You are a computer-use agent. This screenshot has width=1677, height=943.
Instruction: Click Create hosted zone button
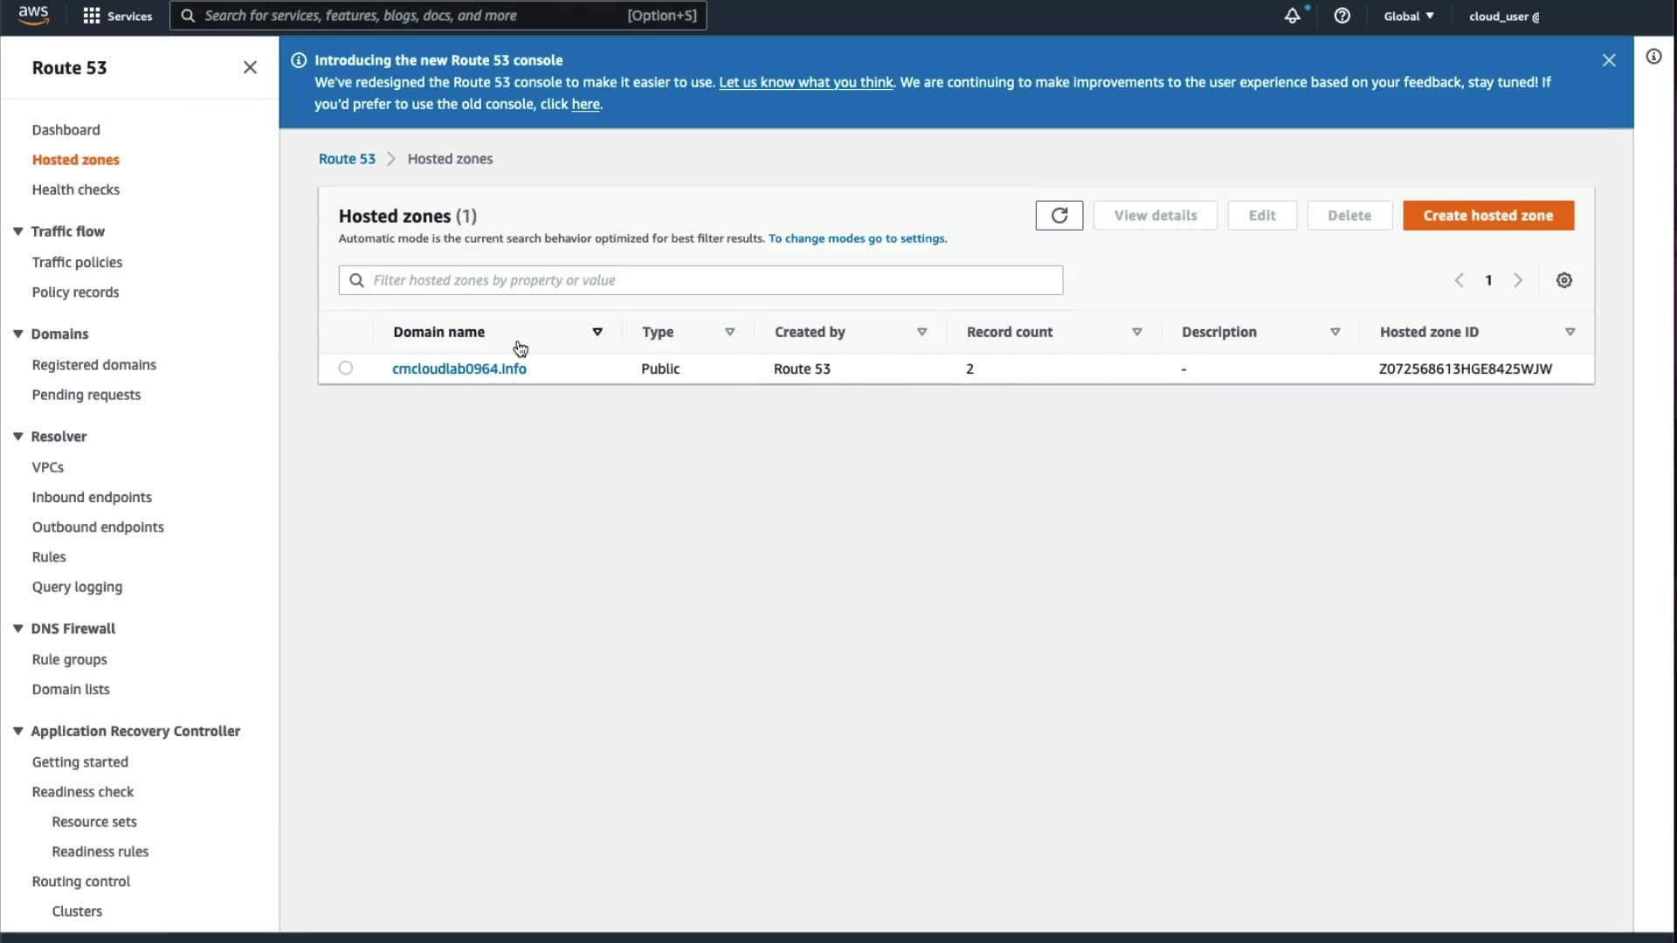(x=1487, y=216)
